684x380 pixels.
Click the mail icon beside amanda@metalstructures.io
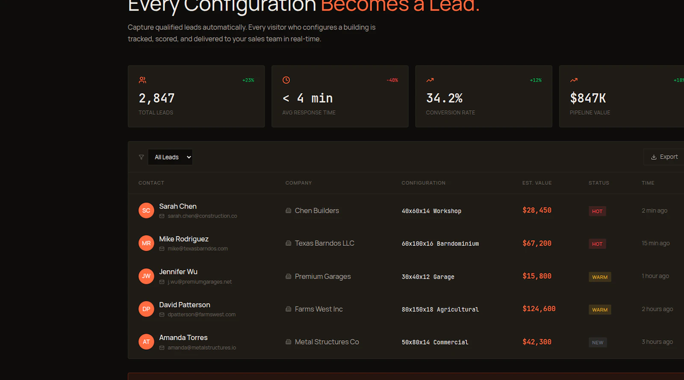[x=162, y=348]
